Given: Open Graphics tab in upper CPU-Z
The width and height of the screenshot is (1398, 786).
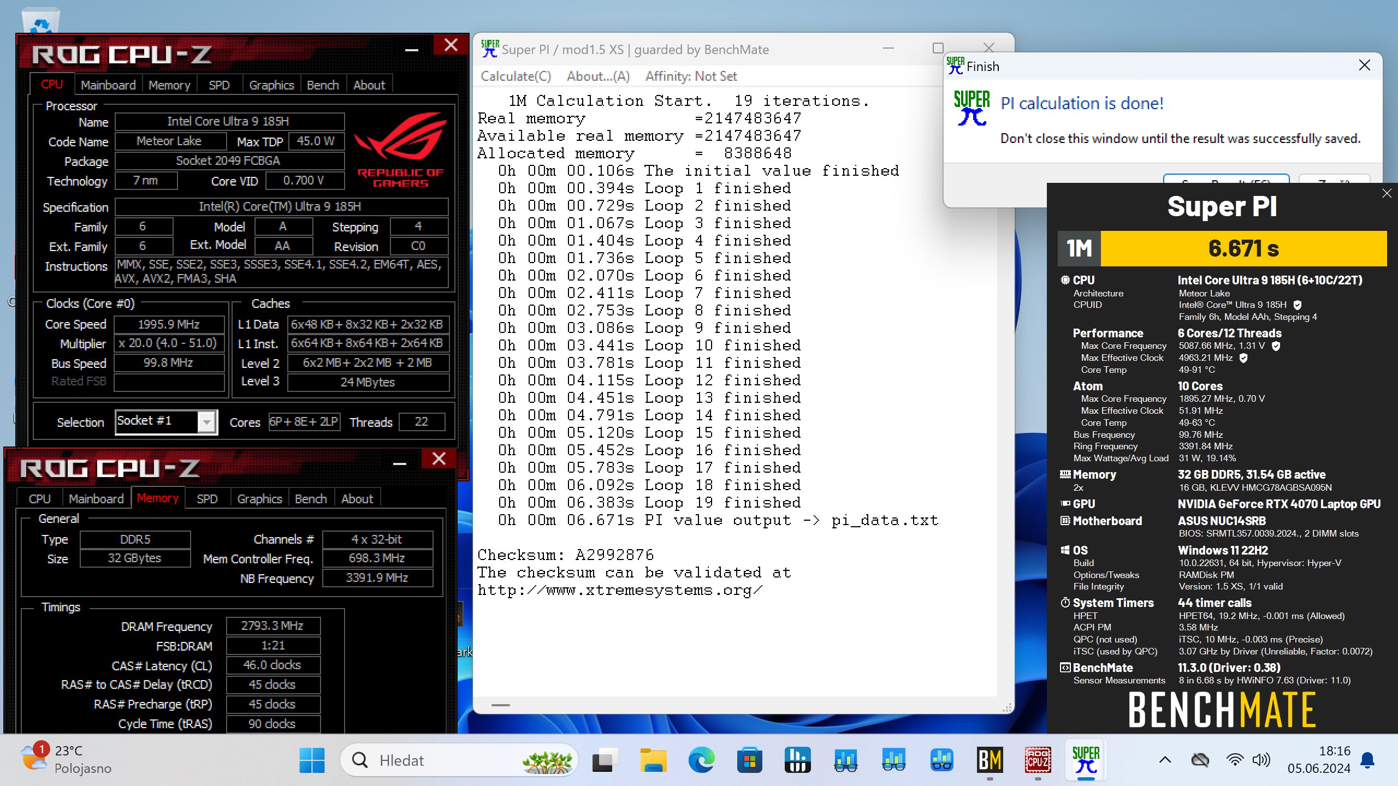Looking at the screenshot, I should pyautogui.click(x=271, y=85).
